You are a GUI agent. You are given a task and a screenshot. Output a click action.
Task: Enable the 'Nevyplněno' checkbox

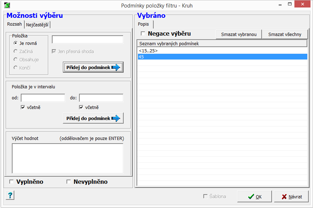tap(69, 182)
